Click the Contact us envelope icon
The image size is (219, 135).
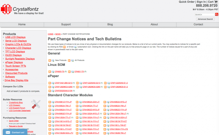click(x=8, y=132)
